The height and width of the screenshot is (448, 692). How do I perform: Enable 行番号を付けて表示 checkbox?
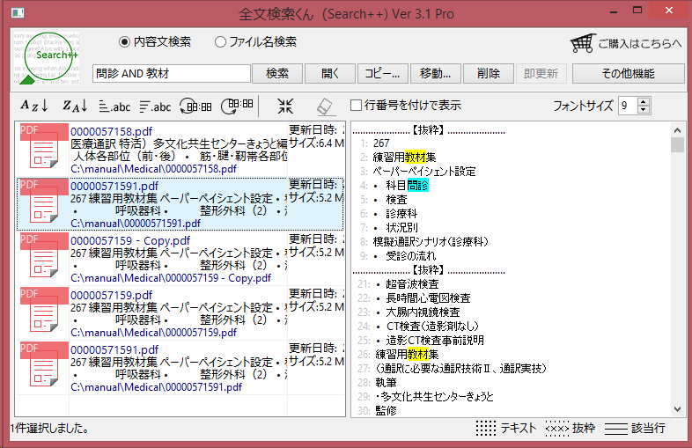tap(357, 106)
